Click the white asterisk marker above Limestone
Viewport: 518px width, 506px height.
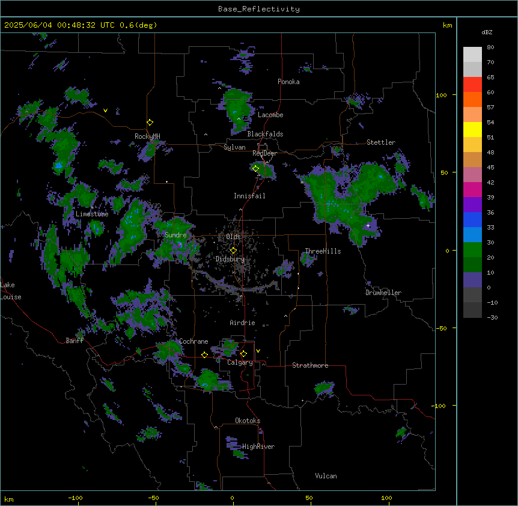click(92, 207)
